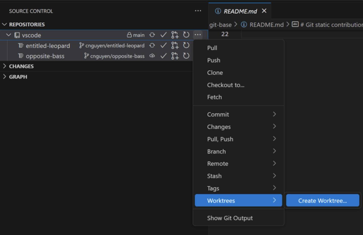The image size is (363, 235).
Task: Refresh the opposite-bass worktree
Action: (x=186, y=56)
